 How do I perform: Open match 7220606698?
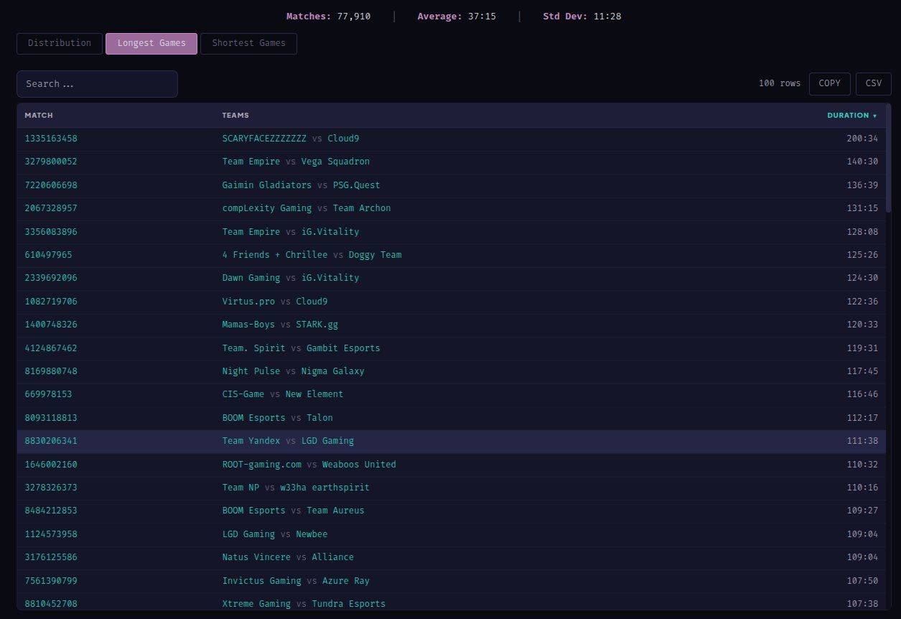[x=51, y=185]
